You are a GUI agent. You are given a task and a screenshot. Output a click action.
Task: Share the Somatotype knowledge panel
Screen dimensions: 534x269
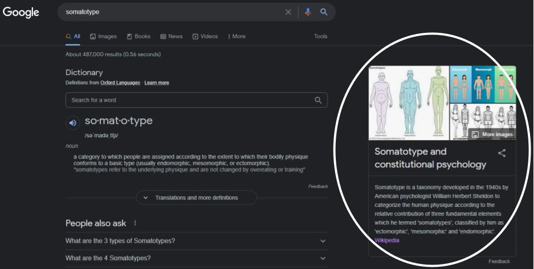tap(502, 153)
